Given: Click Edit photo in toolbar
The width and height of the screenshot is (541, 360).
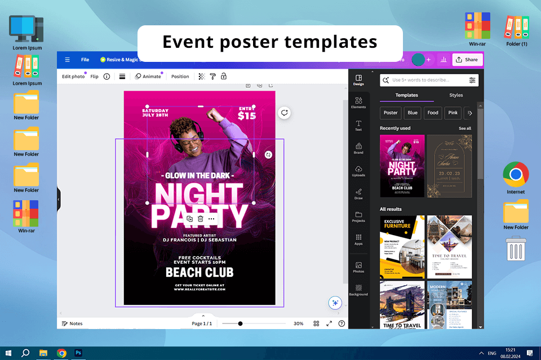Looking at the screenshot, I should pos(73,76).
